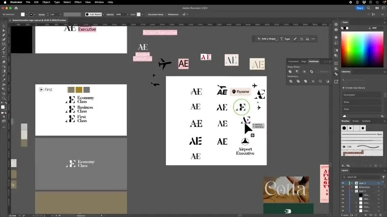Switch to the Align tab
This screenshot has width=387, height=217.
[x=304, y=61]
